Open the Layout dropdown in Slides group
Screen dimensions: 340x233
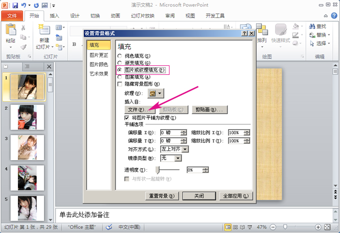60,27
